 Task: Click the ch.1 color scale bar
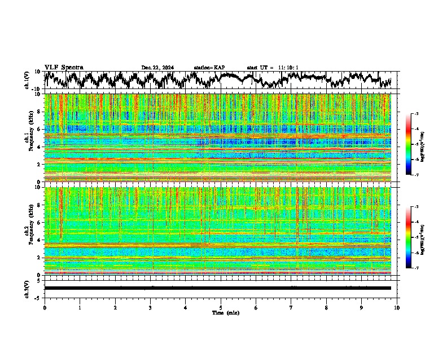(x=409, y=144)
